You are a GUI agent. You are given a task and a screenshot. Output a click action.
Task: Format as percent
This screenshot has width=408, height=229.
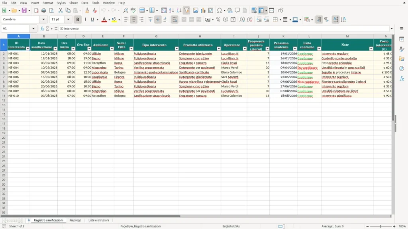(x=218, y=19)
